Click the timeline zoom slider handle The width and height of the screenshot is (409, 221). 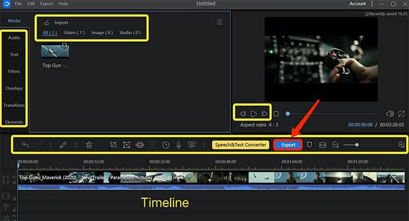356,145
